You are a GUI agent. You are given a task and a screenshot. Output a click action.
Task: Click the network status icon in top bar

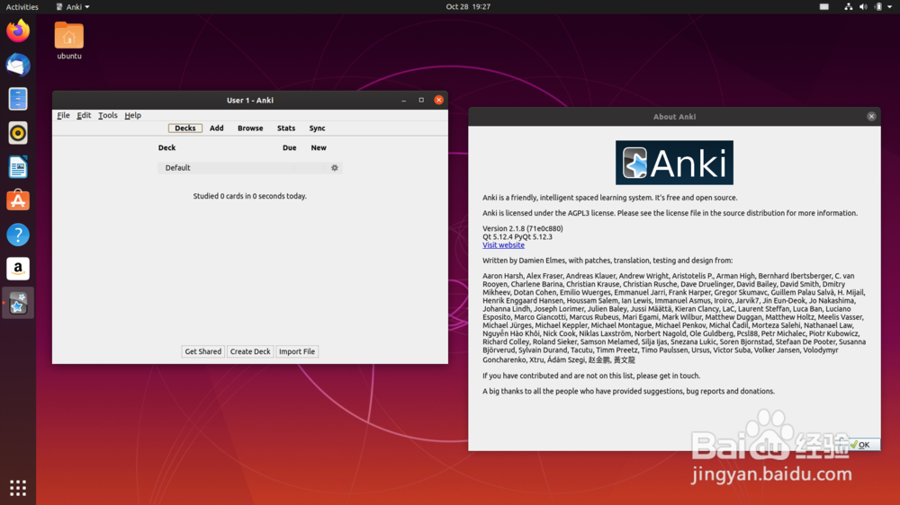[848, 7]
